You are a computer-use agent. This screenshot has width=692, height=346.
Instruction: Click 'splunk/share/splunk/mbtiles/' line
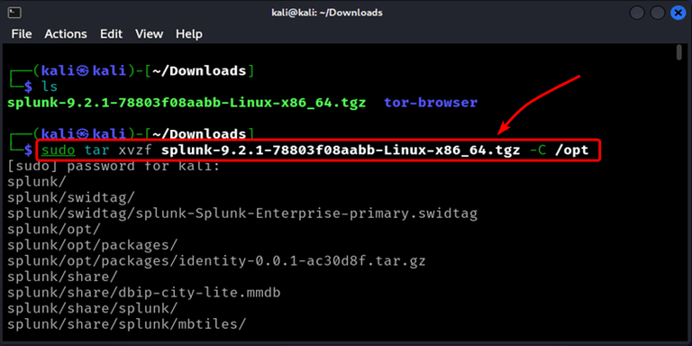click(x=126, y=324)
